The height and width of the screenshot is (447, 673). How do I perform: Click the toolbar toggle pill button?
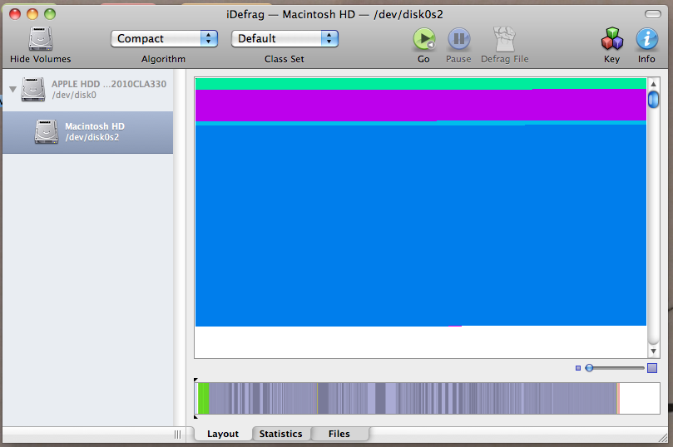(653, 15)
